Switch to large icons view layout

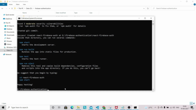194,103
